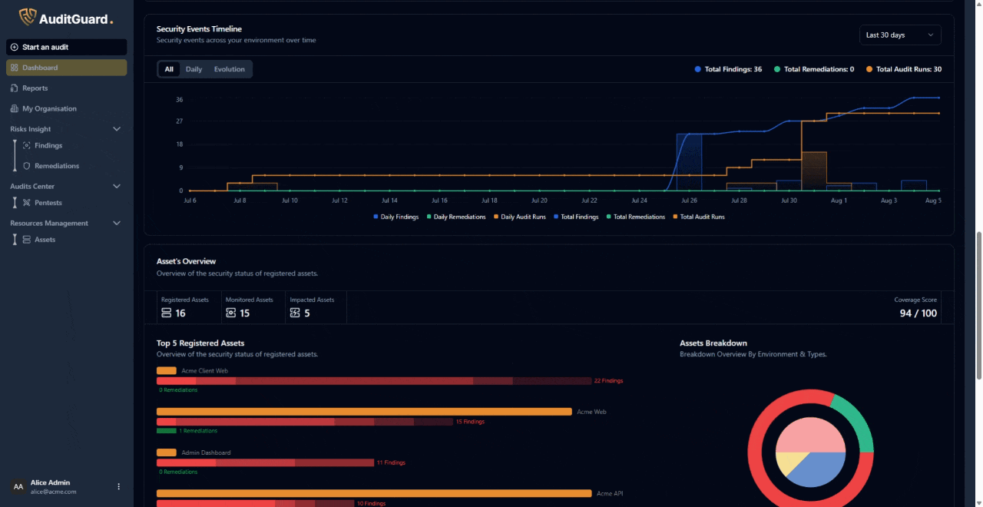
Task: Toggle Total Audit Runs in legend below chart
Action: coord(699,217)
